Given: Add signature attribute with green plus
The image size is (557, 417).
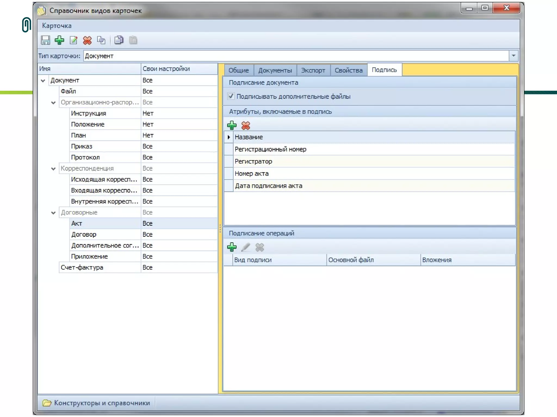Looking at the screenshot, I should [x=232, y=125].
